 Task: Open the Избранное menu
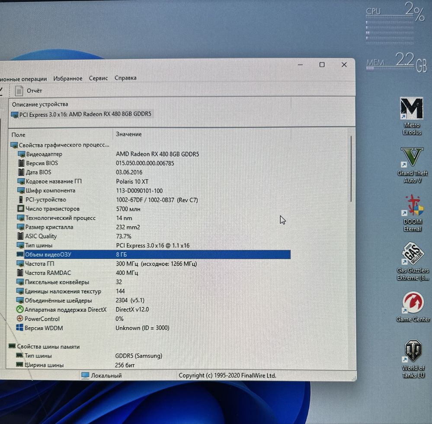coord(68,79)
